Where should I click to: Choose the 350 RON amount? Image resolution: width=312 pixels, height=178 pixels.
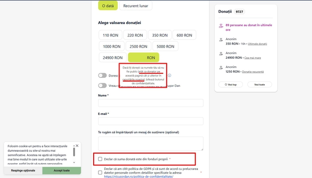(x=160, y=35)
